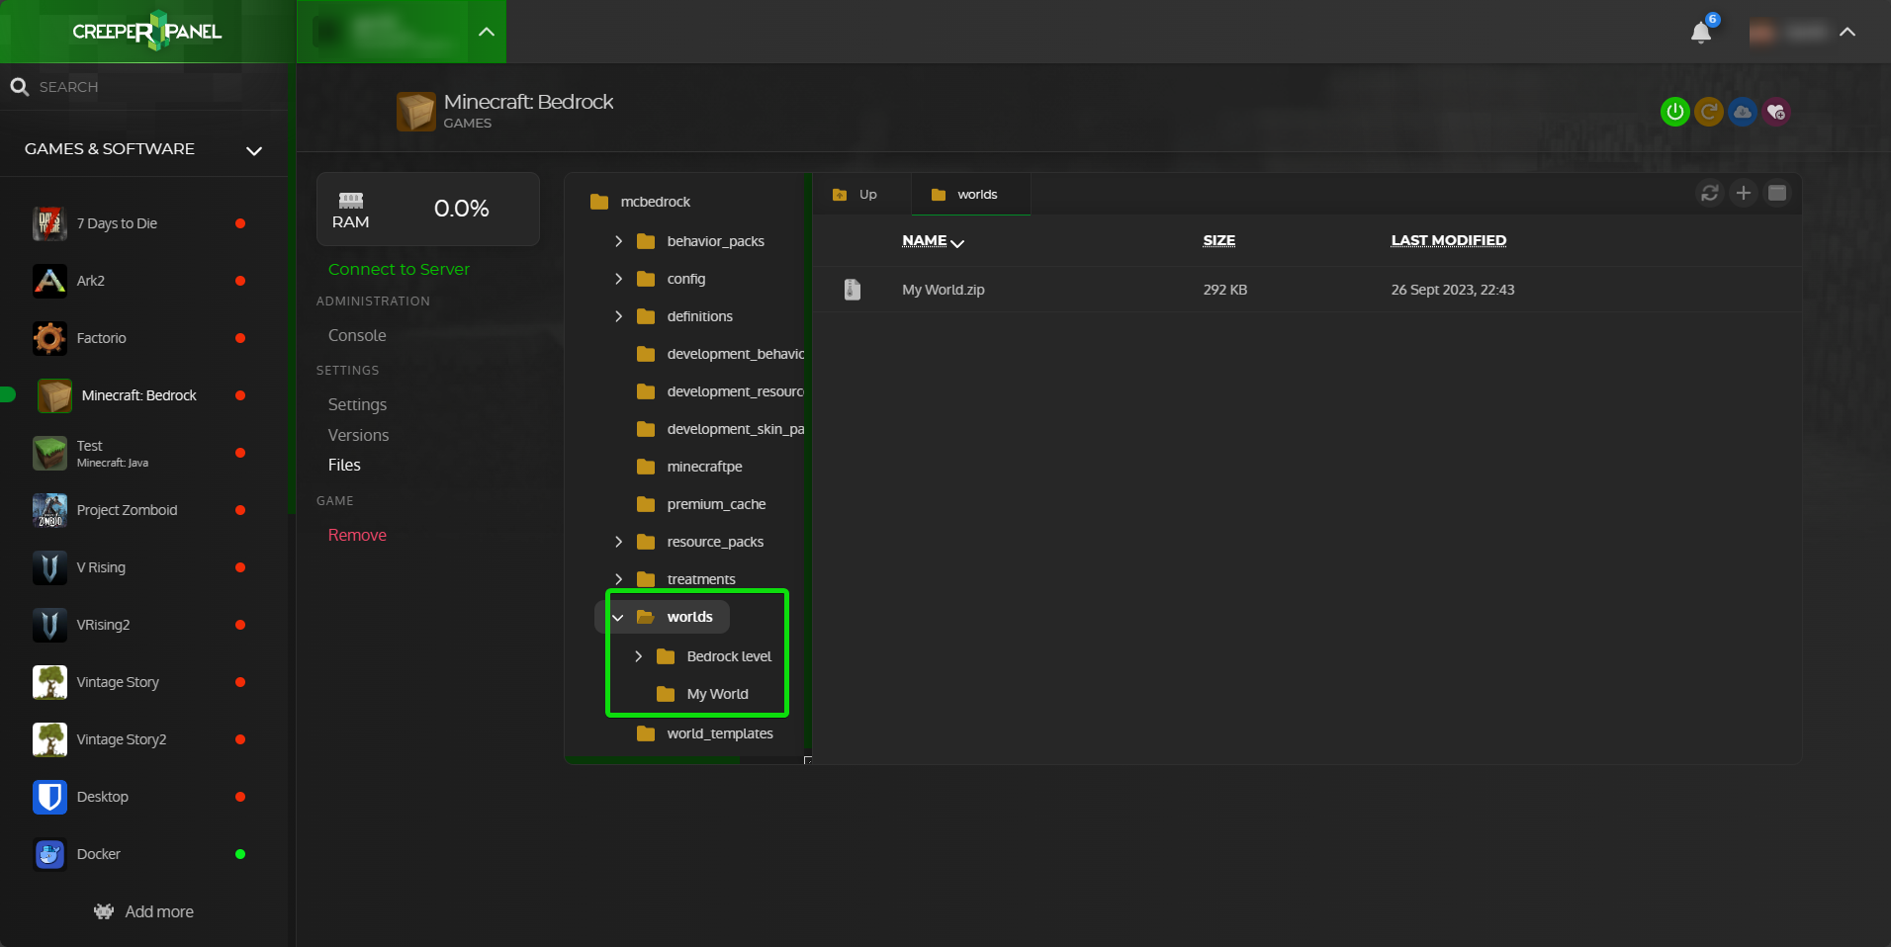Click Add more at sidebar bottom
The image size is (1891, 947).
[144, 911]
